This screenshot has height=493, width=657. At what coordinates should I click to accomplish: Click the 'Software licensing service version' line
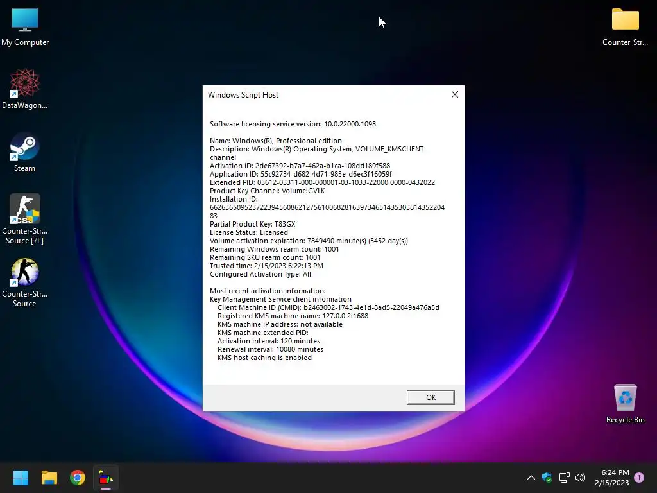click(293, 124)
